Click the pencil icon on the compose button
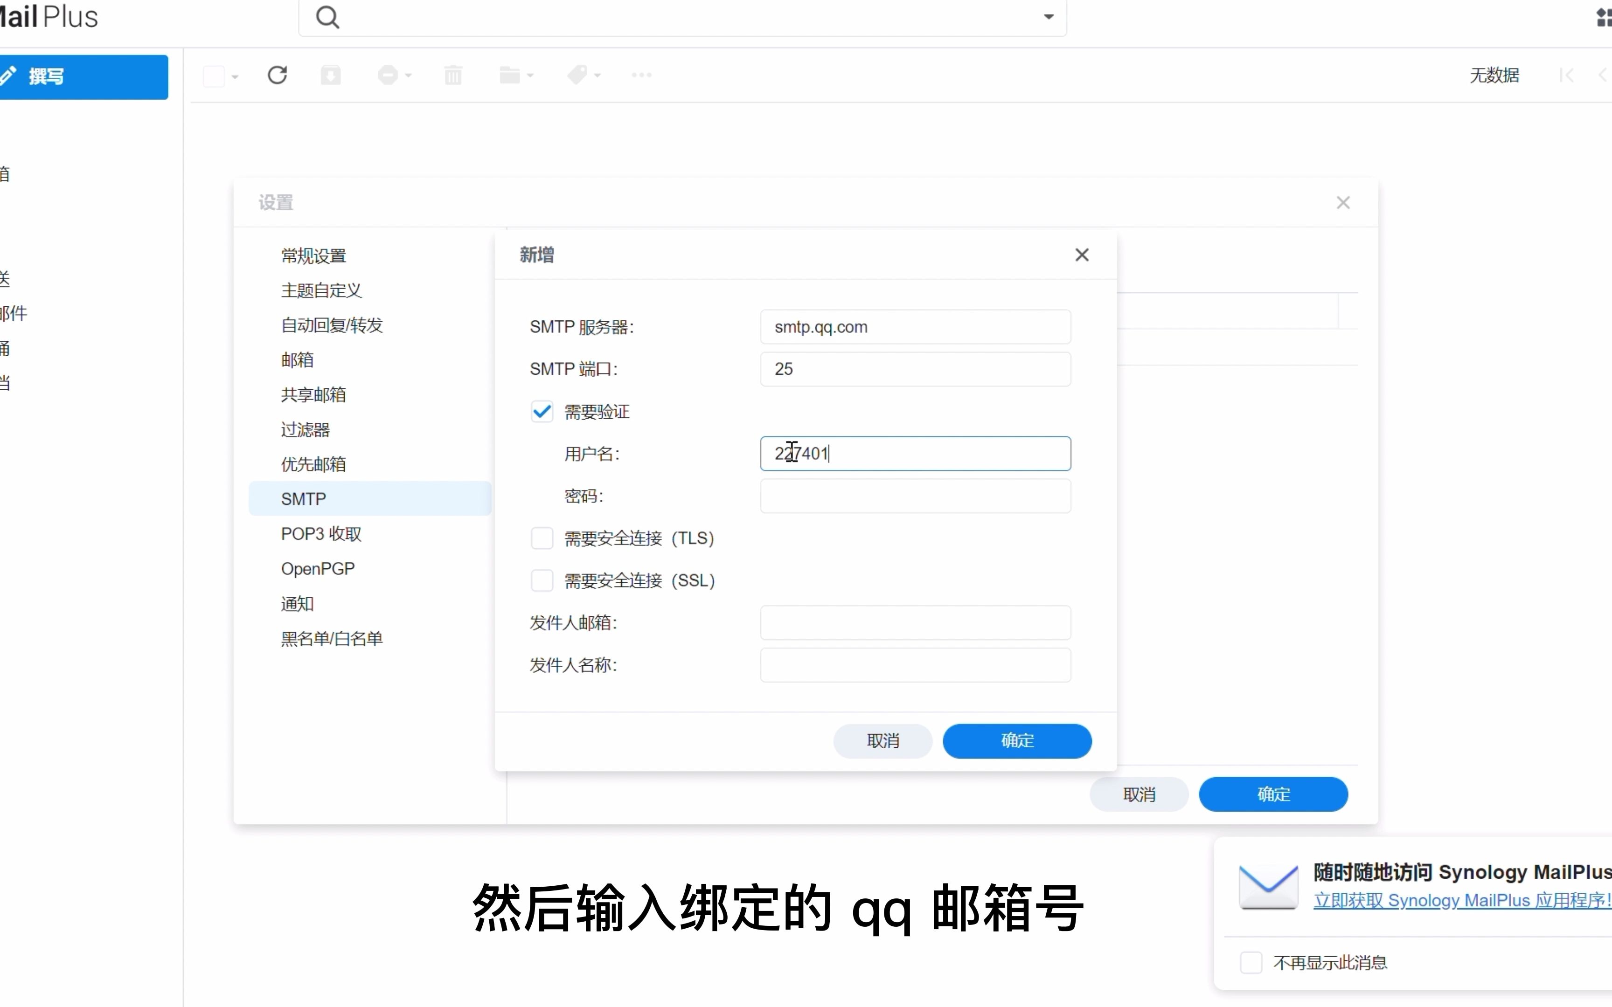1612x1007 pixels. 7,76
